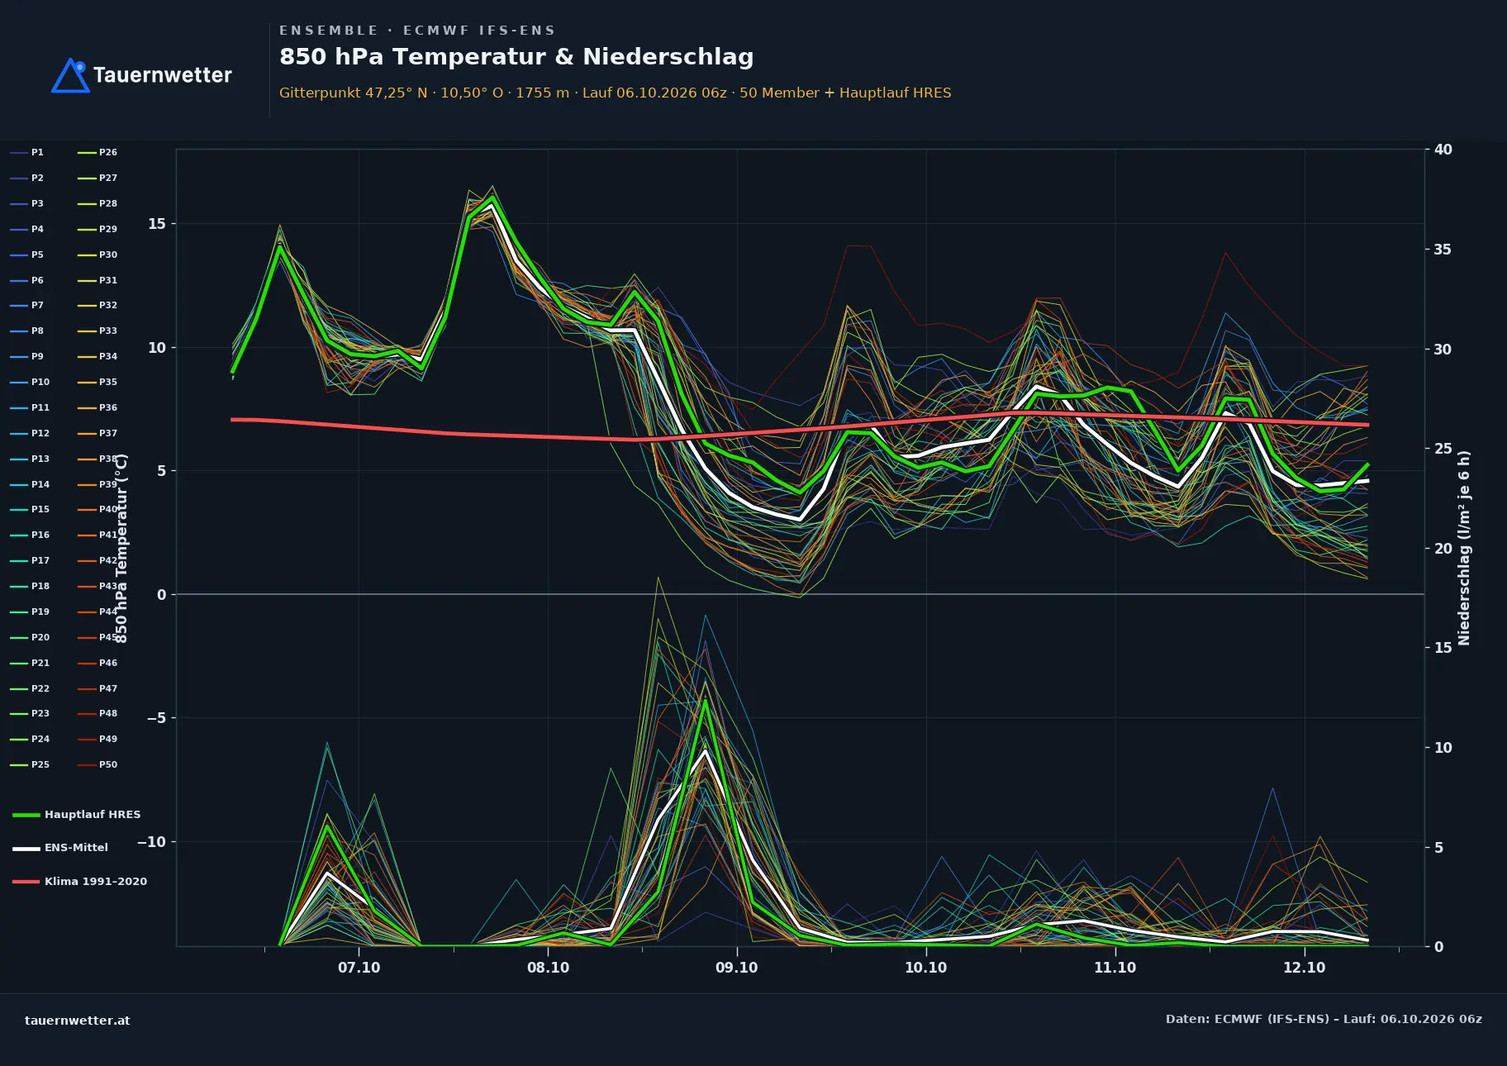Click the Niederschlag right axis title

(1464, 548)
